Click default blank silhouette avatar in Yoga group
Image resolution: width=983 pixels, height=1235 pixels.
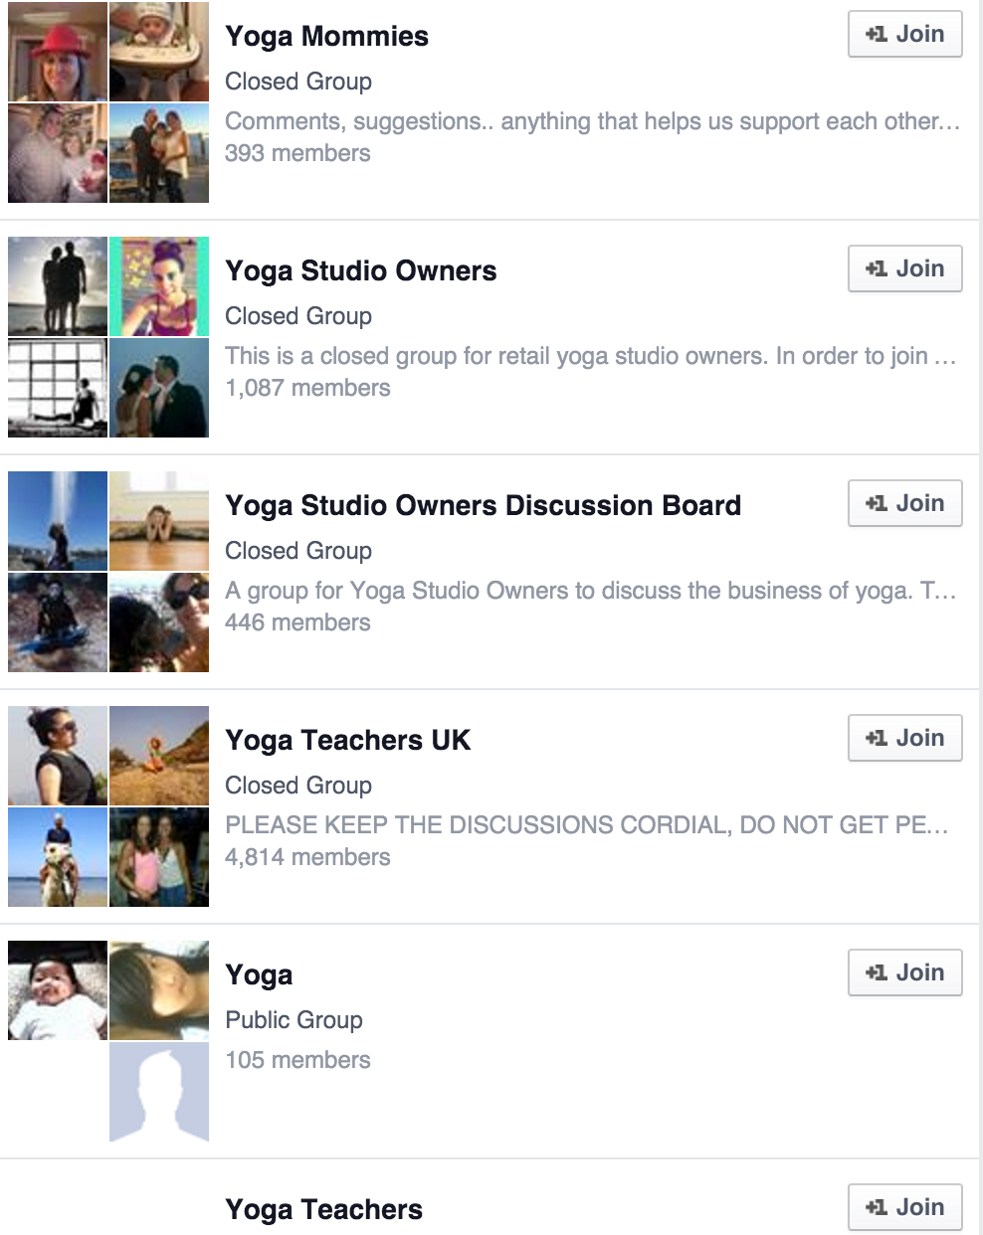pyautogui.click(x=159, y=1092)
